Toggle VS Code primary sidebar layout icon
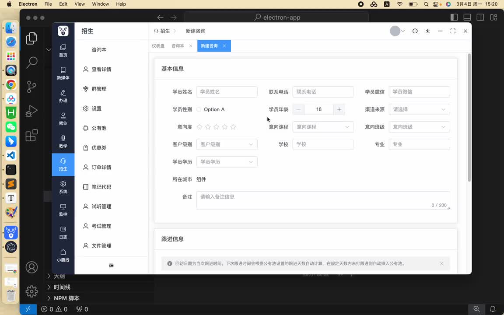504x315 pixels. click(x=454, y=17)
